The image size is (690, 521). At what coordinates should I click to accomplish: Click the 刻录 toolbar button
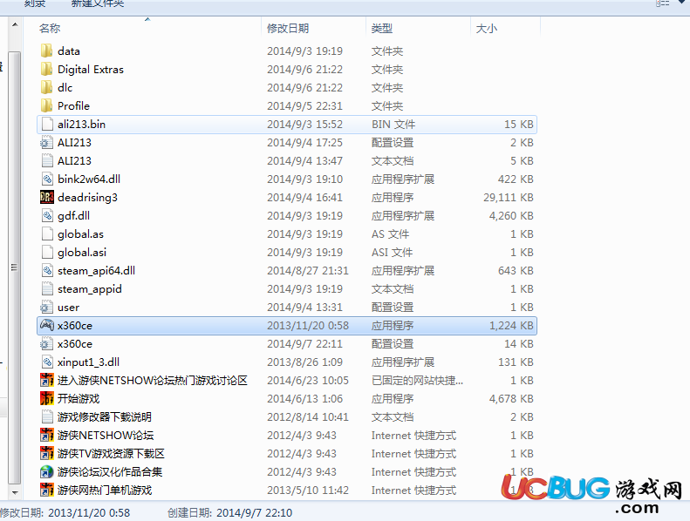(35, 3)
